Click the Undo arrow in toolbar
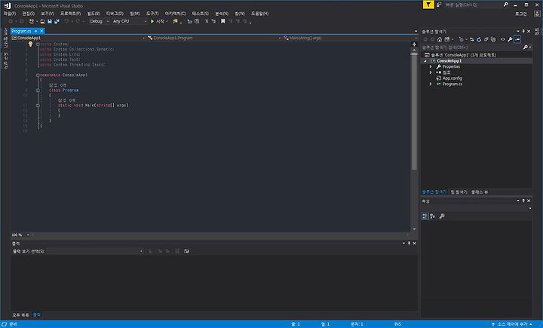Image resolution: width=543 pixels, height=328 pixels. tap(66, 21)
